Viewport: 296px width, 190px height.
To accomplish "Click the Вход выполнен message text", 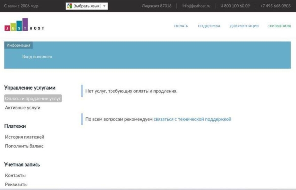I will (37, 57).
